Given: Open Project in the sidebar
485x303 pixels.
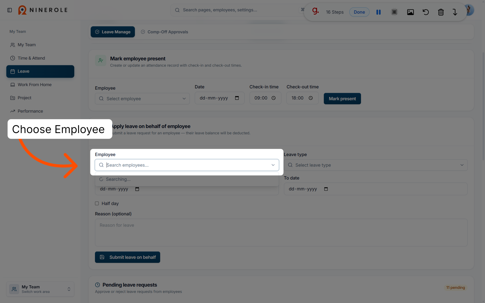Looking at the screenshot, I should point(40,98).
